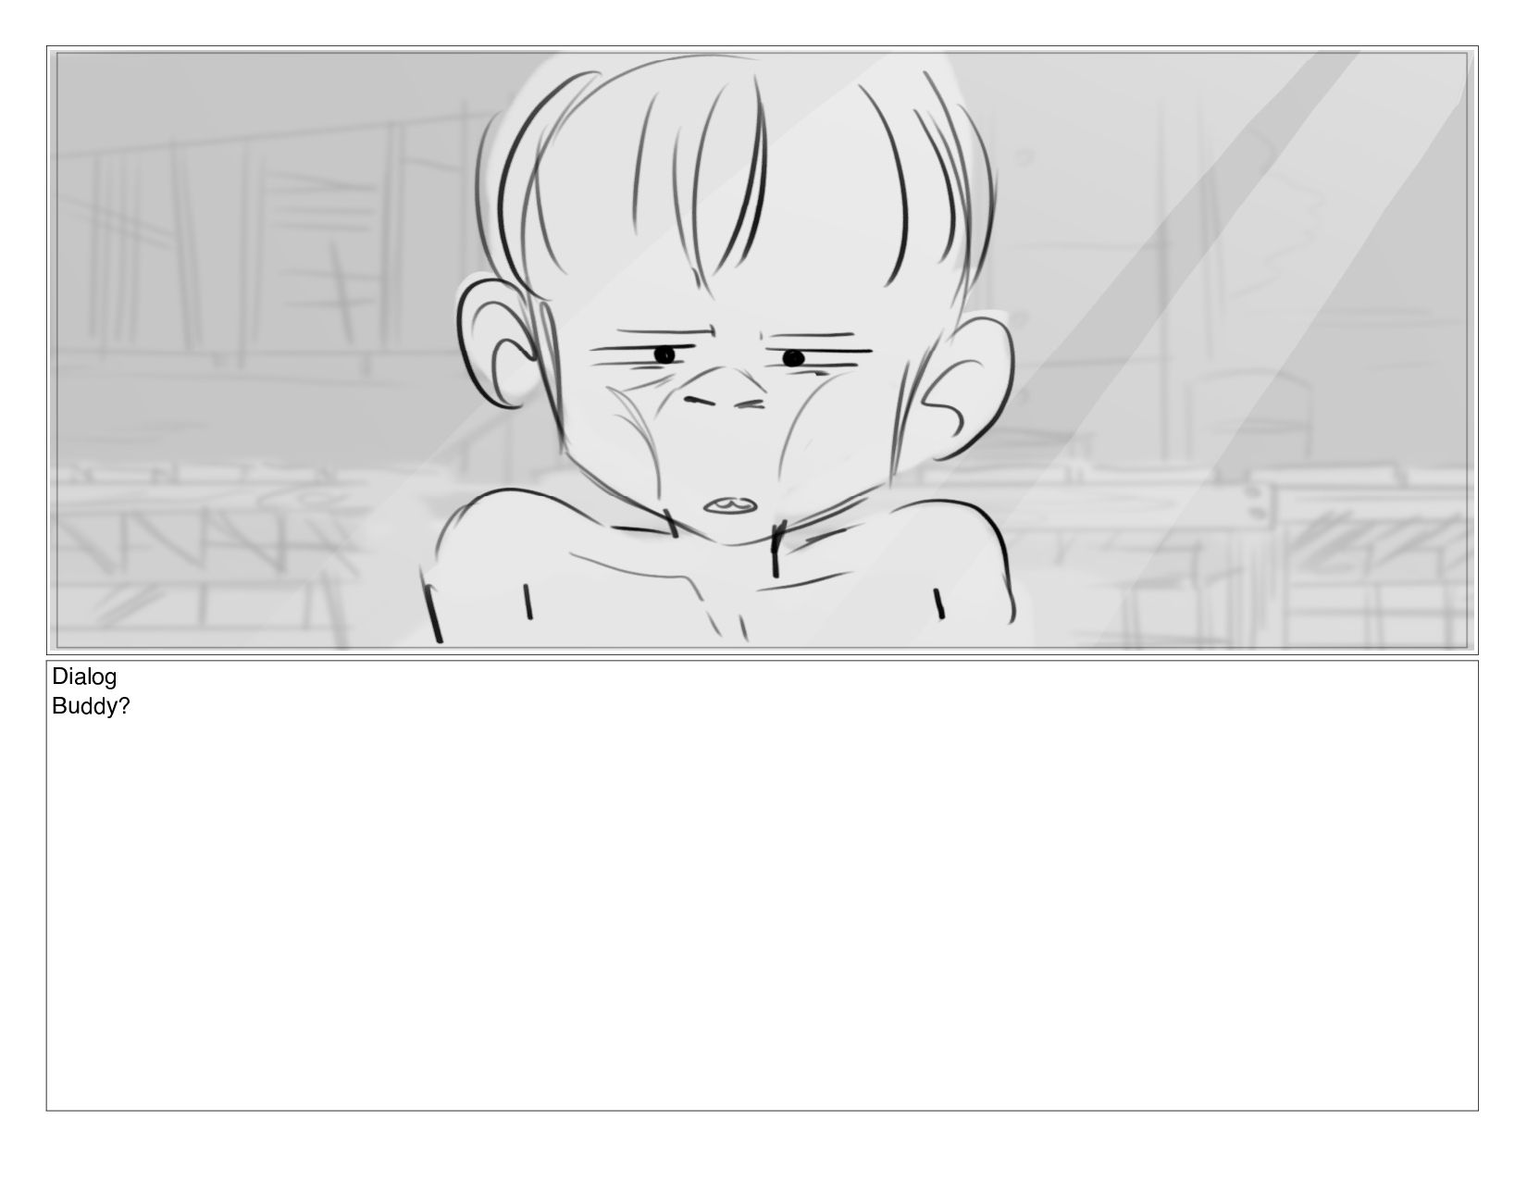Click the character's hair fringe
Screen dimensions: 1527x1180
731,176
